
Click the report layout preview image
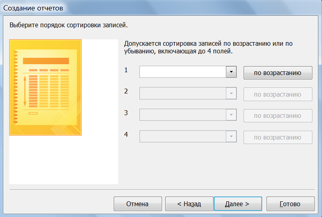pyautogui.click(x=45, y=87)
